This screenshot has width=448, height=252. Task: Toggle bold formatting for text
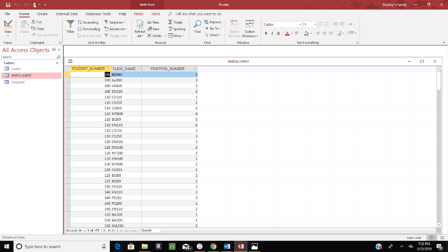[x=266, y=33]
